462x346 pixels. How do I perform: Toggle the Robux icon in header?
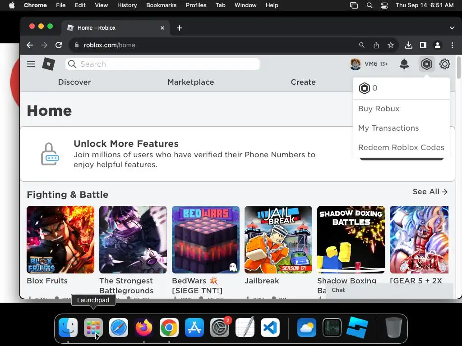(426, 64)
